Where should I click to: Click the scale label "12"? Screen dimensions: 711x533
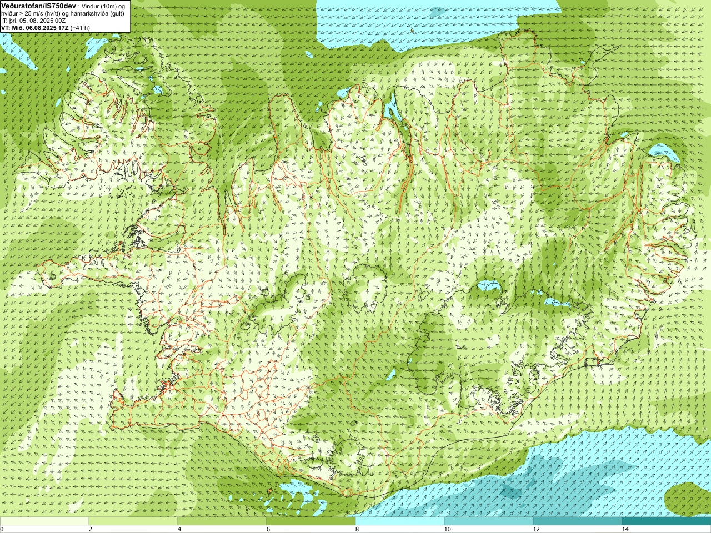536,529
